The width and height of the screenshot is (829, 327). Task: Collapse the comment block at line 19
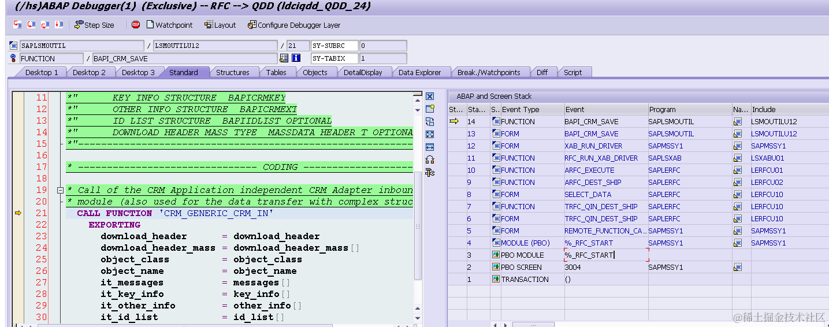click(x=60, y=190)
